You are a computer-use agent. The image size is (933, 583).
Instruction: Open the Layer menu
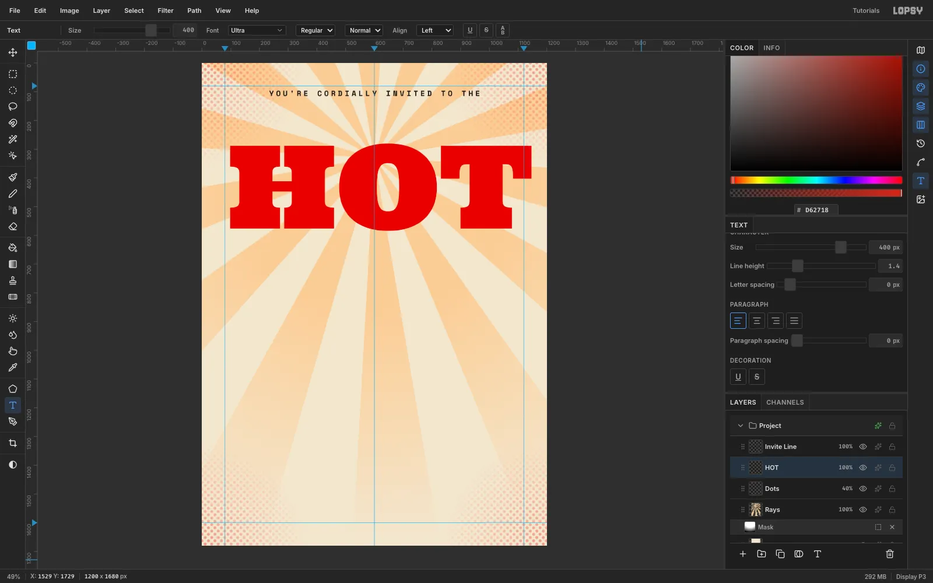(x=101, y=10)
